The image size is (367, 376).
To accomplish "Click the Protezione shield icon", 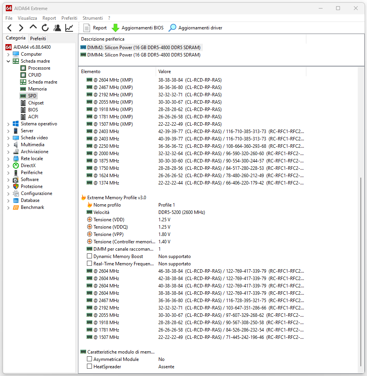I will (x=16, y=186).
